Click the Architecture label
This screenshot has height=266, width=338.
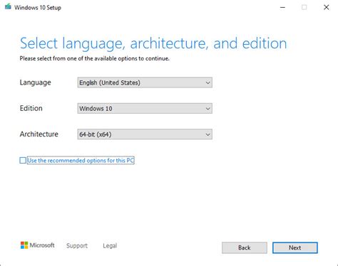39,134
